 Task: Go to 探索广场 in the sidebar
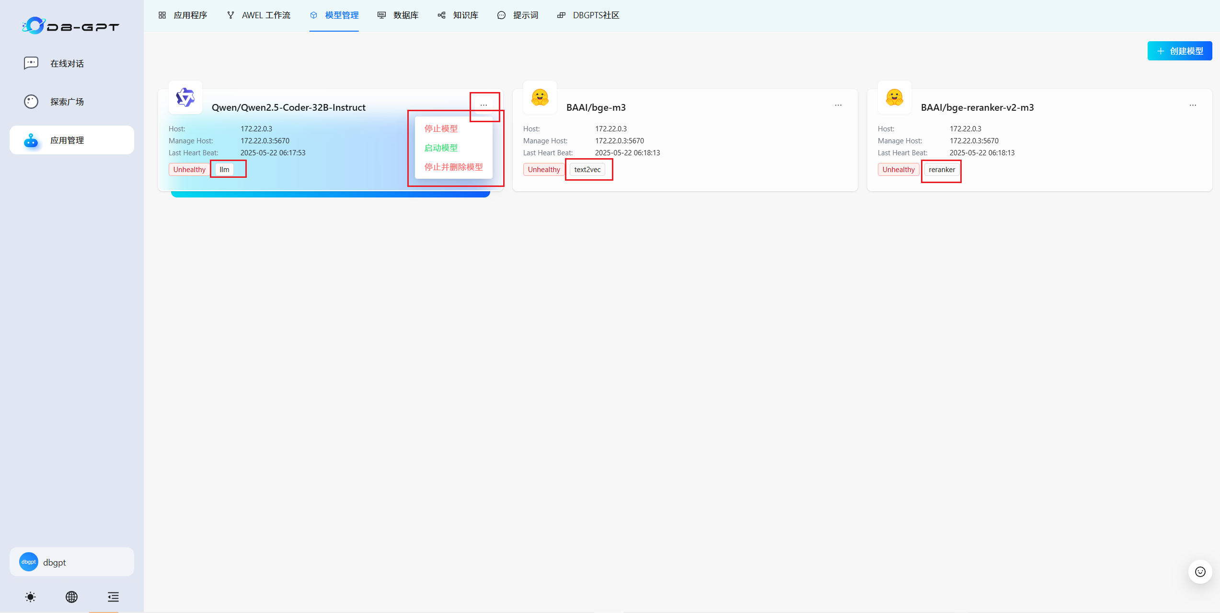(x=67, y=102)
